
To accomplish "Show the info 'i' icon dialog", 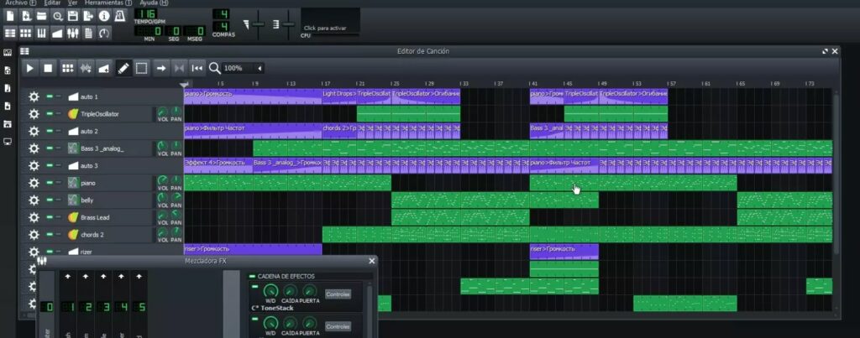I will pyautogui.click(x=104, y=16).
